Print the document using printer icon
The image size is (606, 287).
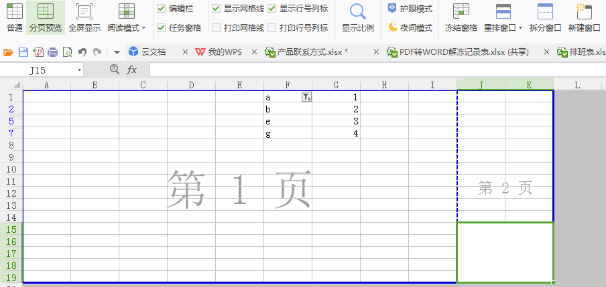click(x=52, y=52)
